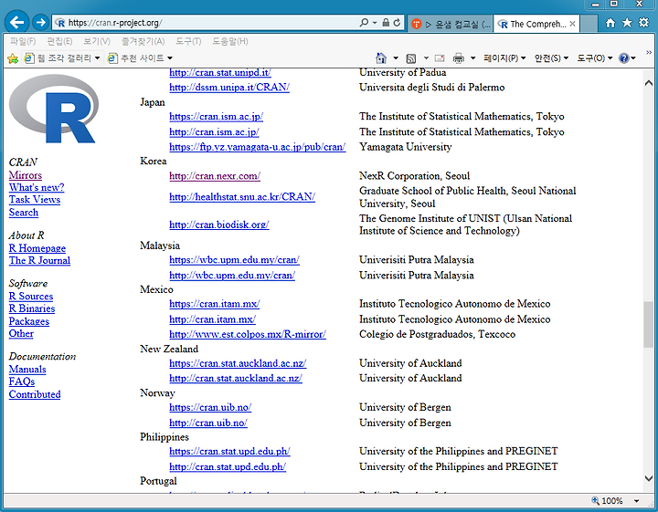
Task: Open the FAQs link
Action: (x=22, y=381)
